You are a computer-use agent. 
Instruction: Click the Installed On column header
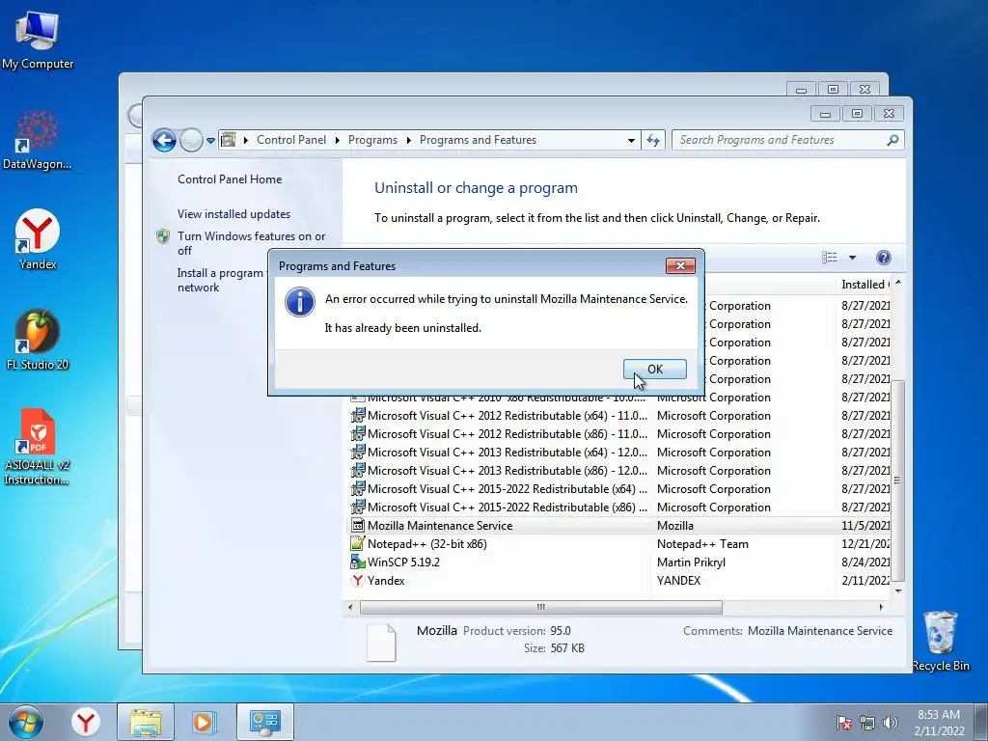click(864, 285)
